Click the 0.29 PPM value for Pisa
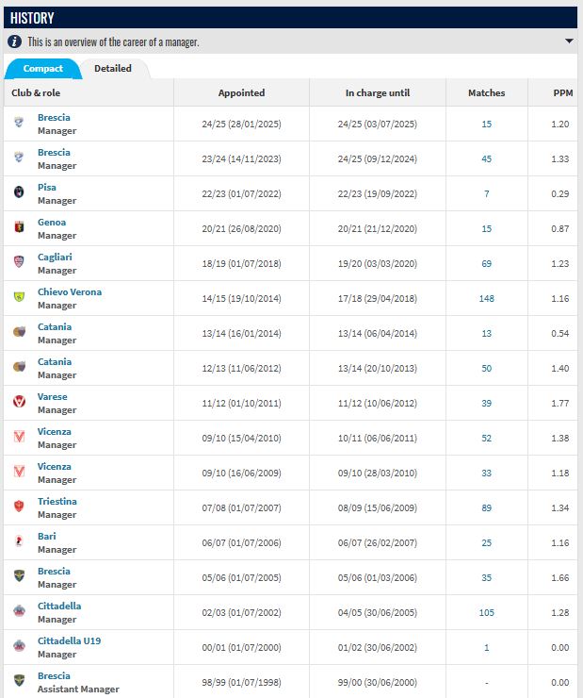 tap(559, 194)
